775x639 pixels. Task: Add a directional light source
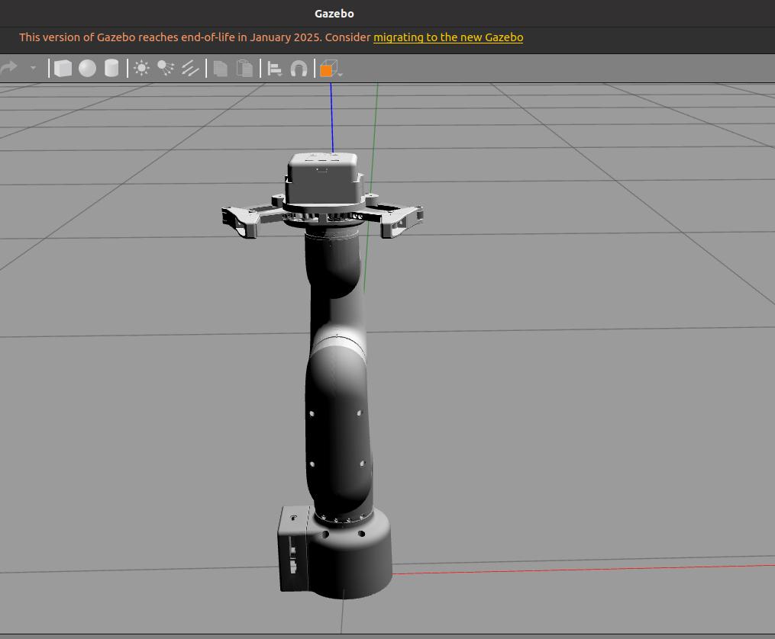(190, 69)
